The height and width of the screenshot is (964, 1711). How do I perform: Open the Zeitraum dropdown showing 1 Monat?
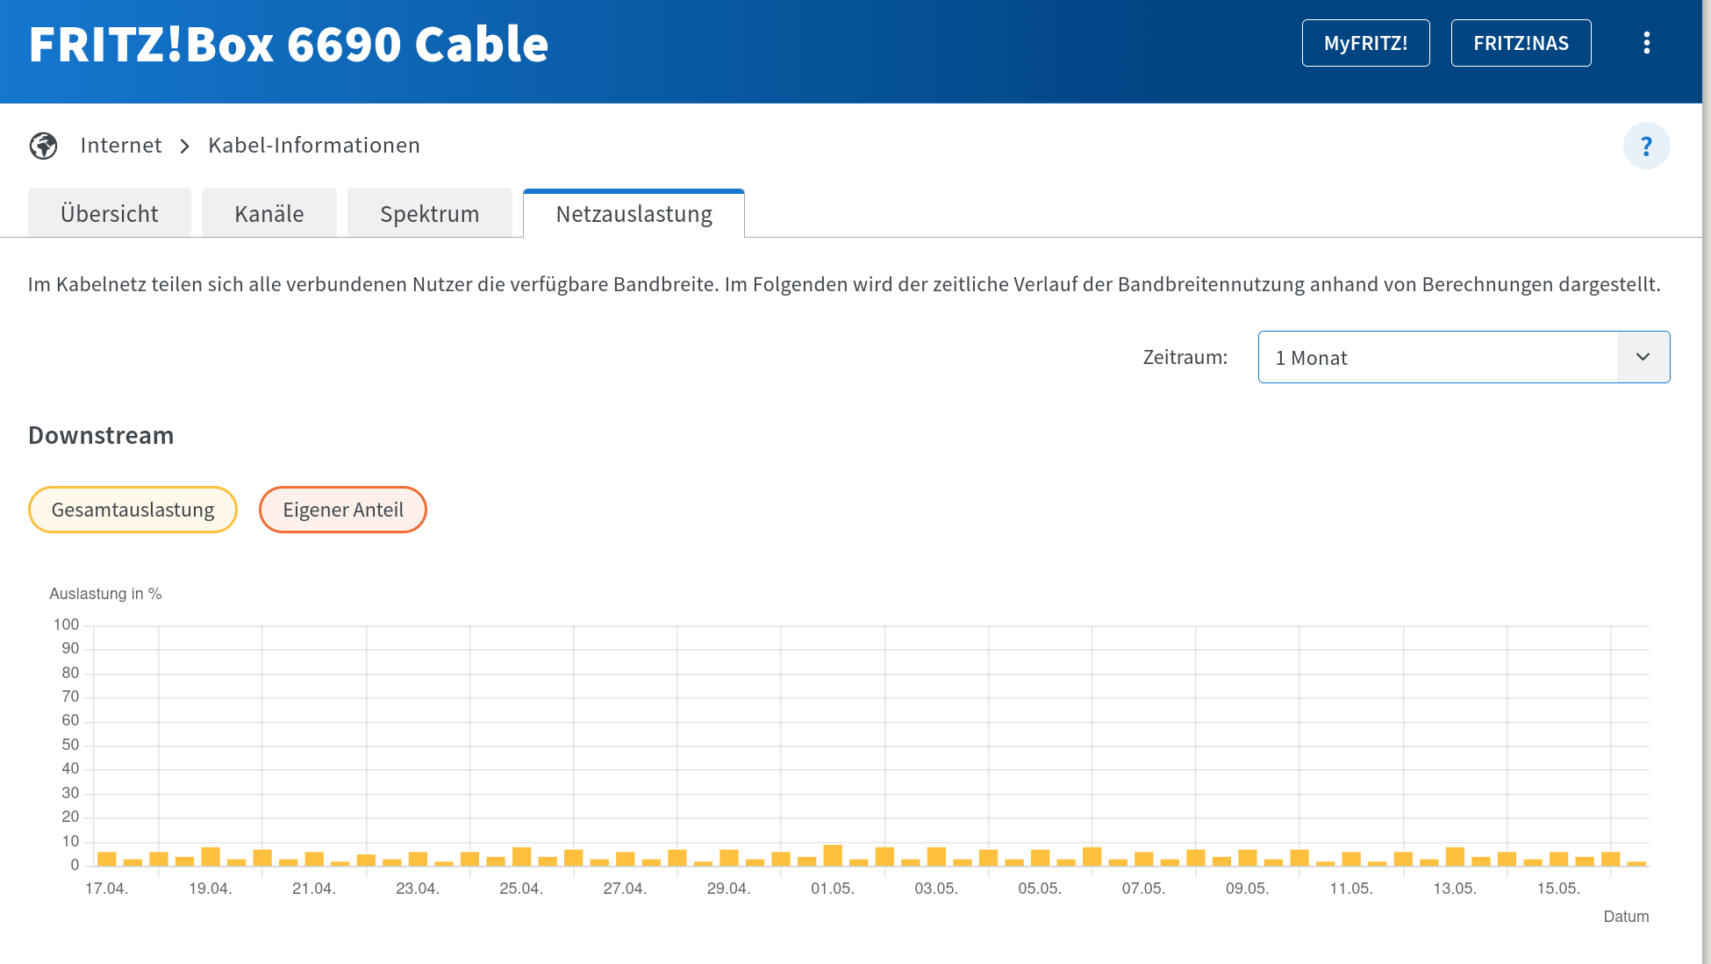(1464, 357)
